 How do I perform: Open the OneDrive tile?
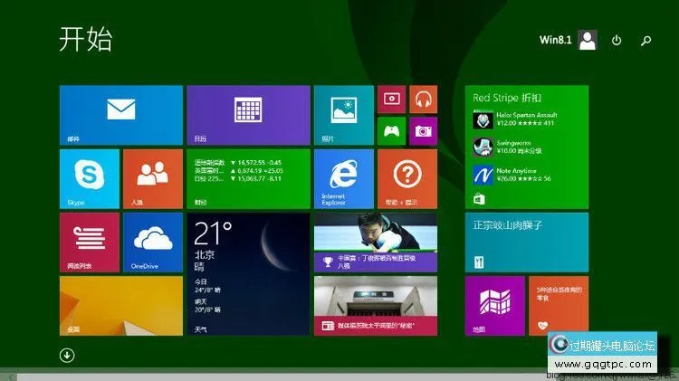(x=152, y=242)
